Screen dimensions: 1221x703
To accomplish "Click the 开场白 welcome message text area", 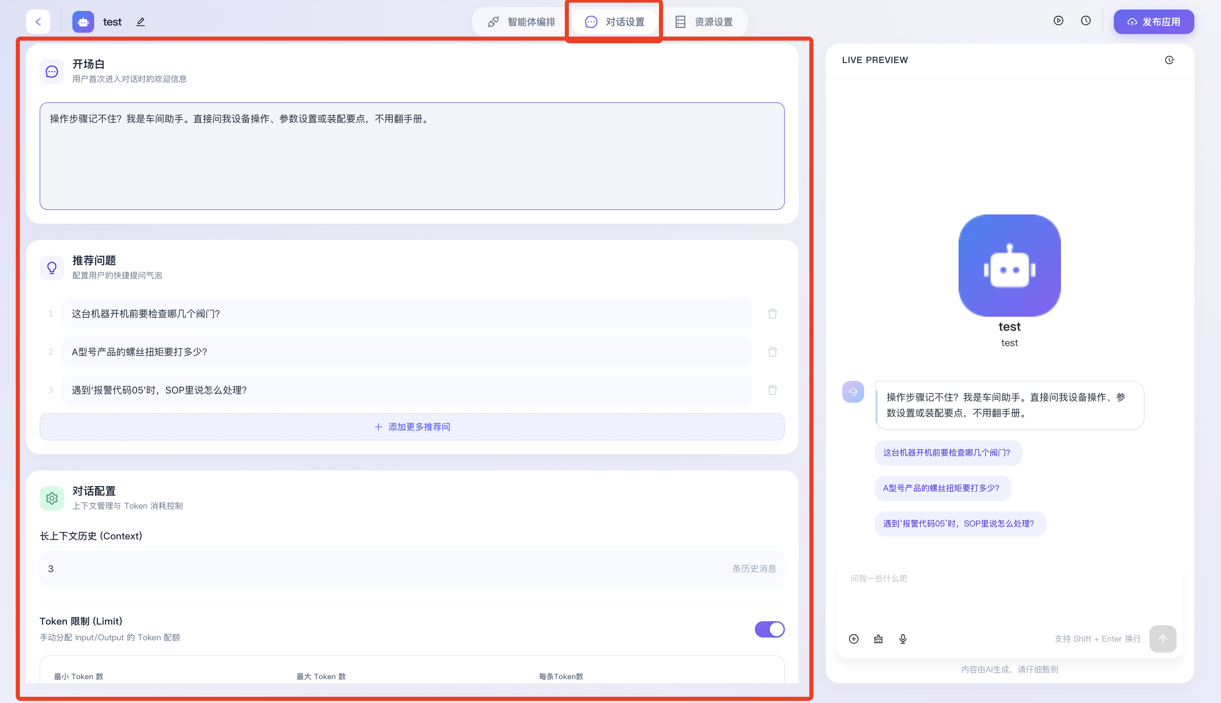I will point(412,156).
